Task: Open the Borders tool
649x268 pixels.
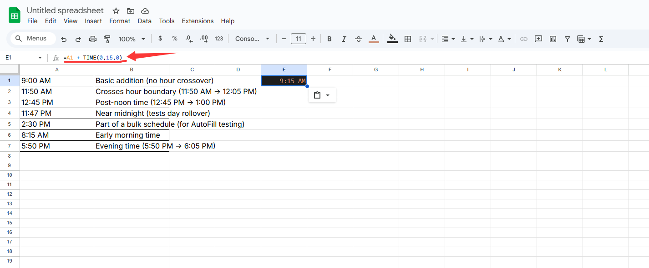Action: pos(408,39)
